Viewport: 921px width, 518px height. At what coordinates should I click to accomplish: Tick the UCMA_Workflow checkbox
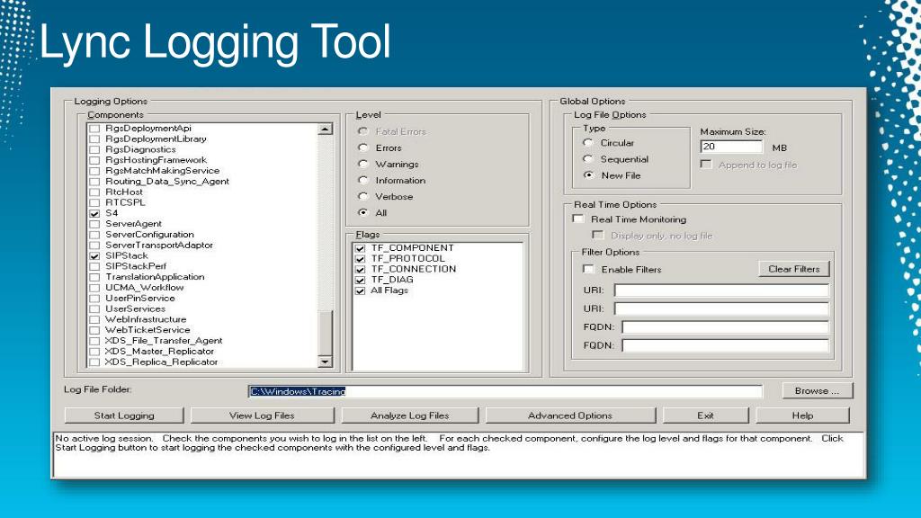94,288
